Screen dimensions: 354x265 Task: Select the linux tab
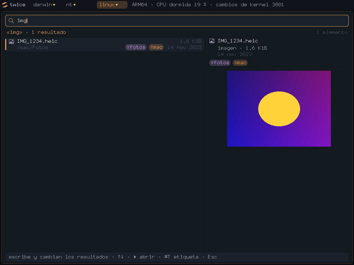[112, 5]
